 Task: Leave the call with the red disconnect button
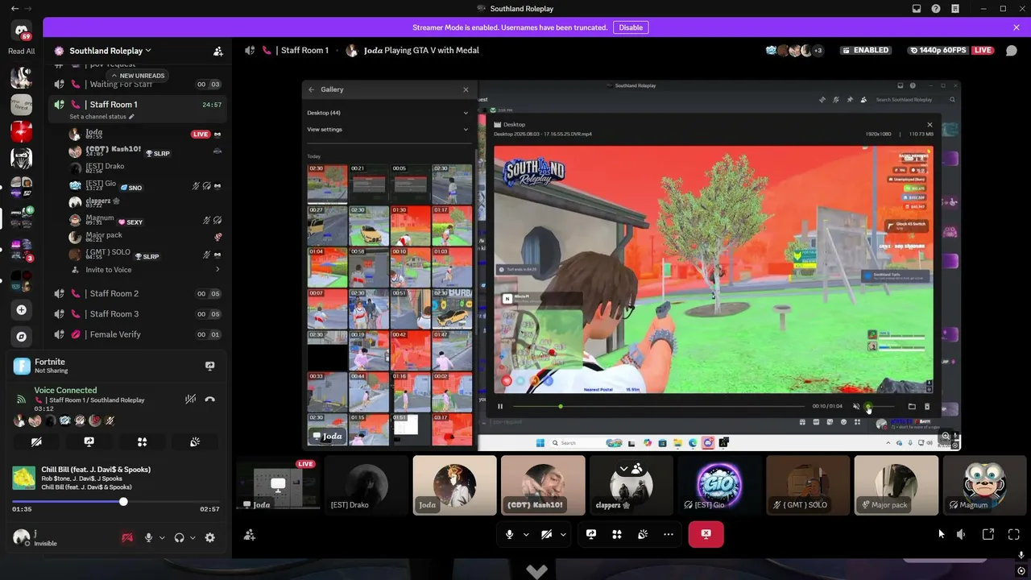[x=706, y=534]
